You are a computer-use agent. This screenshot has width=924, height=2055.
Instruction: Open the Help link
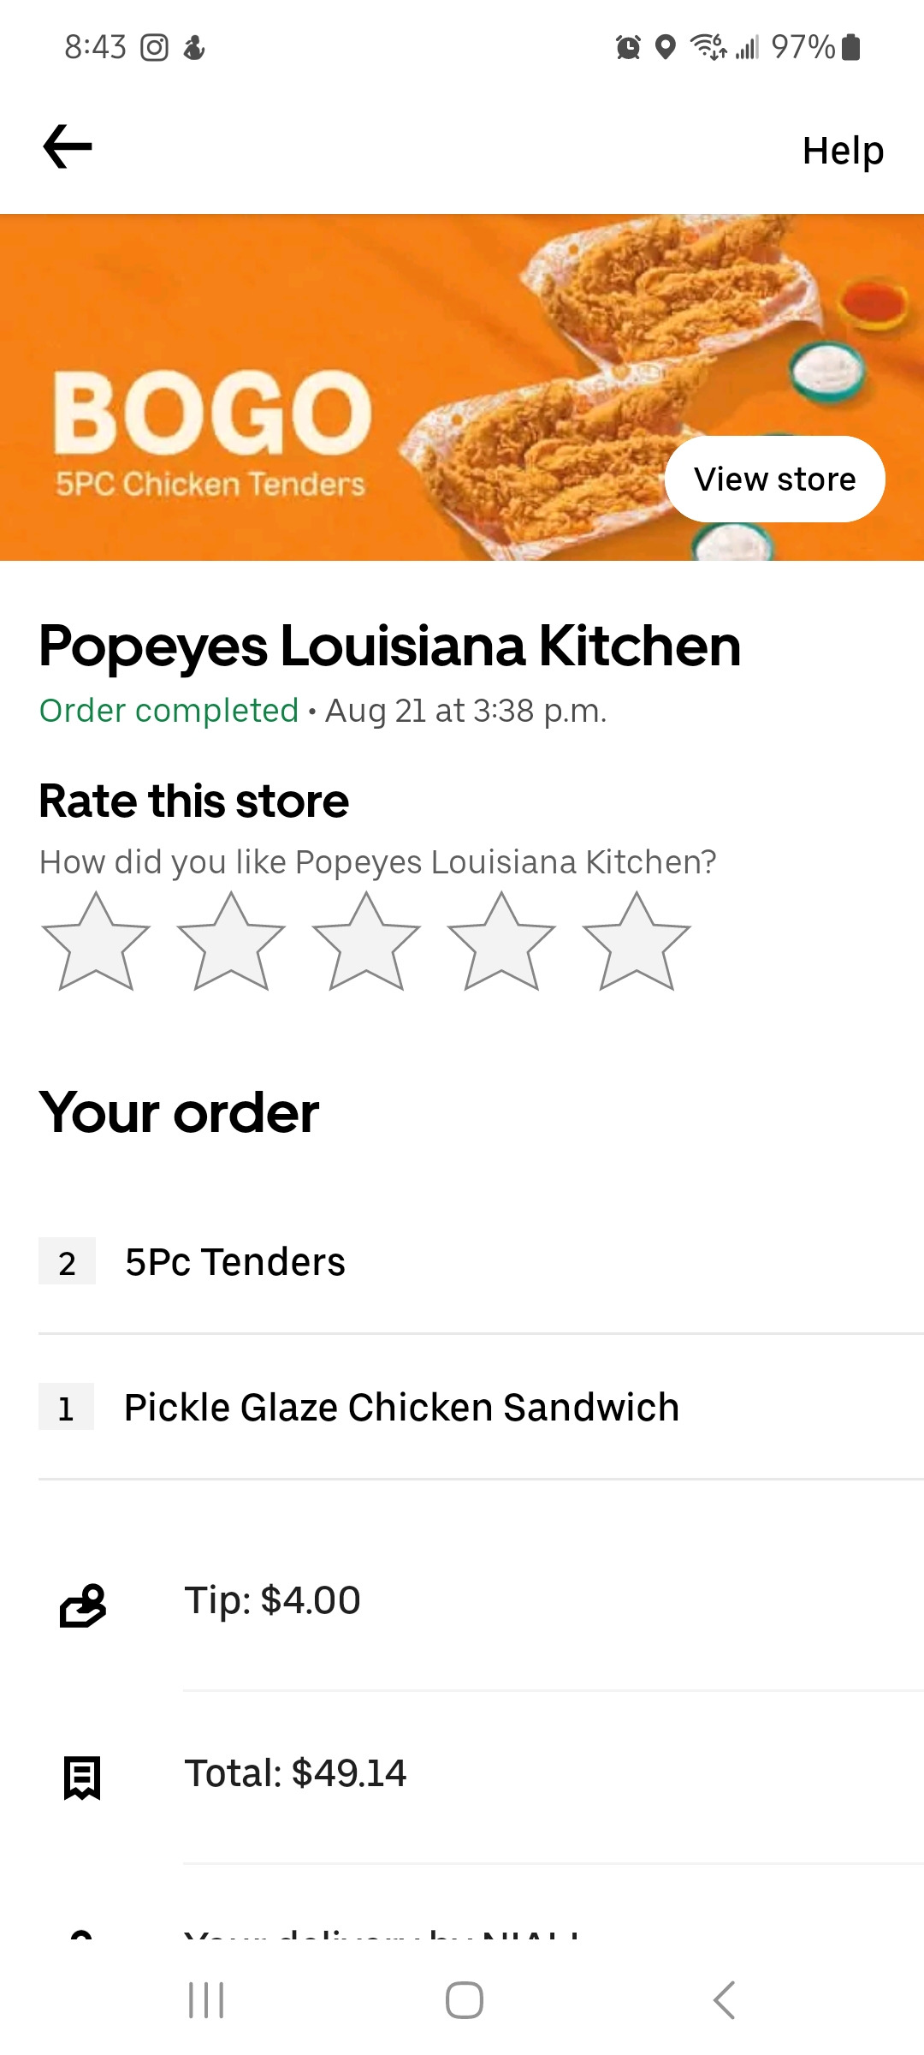pos(843,152)
